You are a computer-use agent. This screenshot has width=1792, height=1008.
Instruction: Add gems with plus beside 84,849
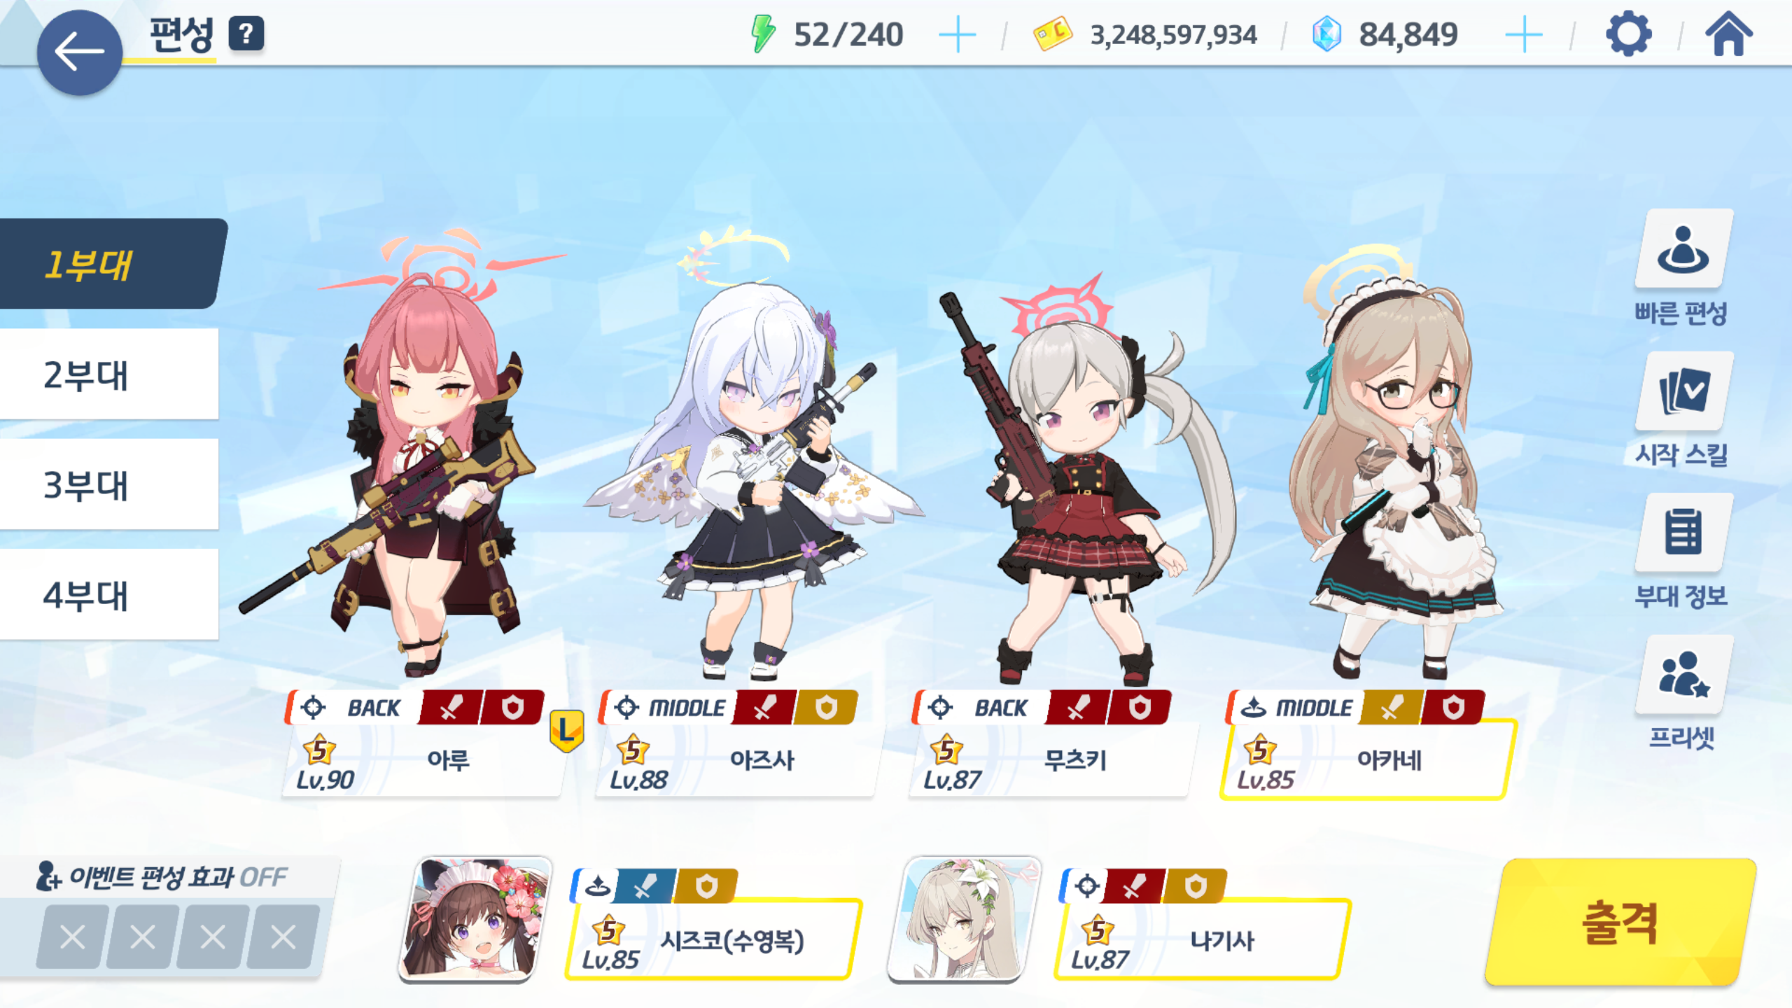[x=1523, y=35]
